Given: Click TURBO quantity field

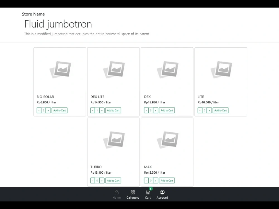Looking at the screenshot, I should point(97,181).
